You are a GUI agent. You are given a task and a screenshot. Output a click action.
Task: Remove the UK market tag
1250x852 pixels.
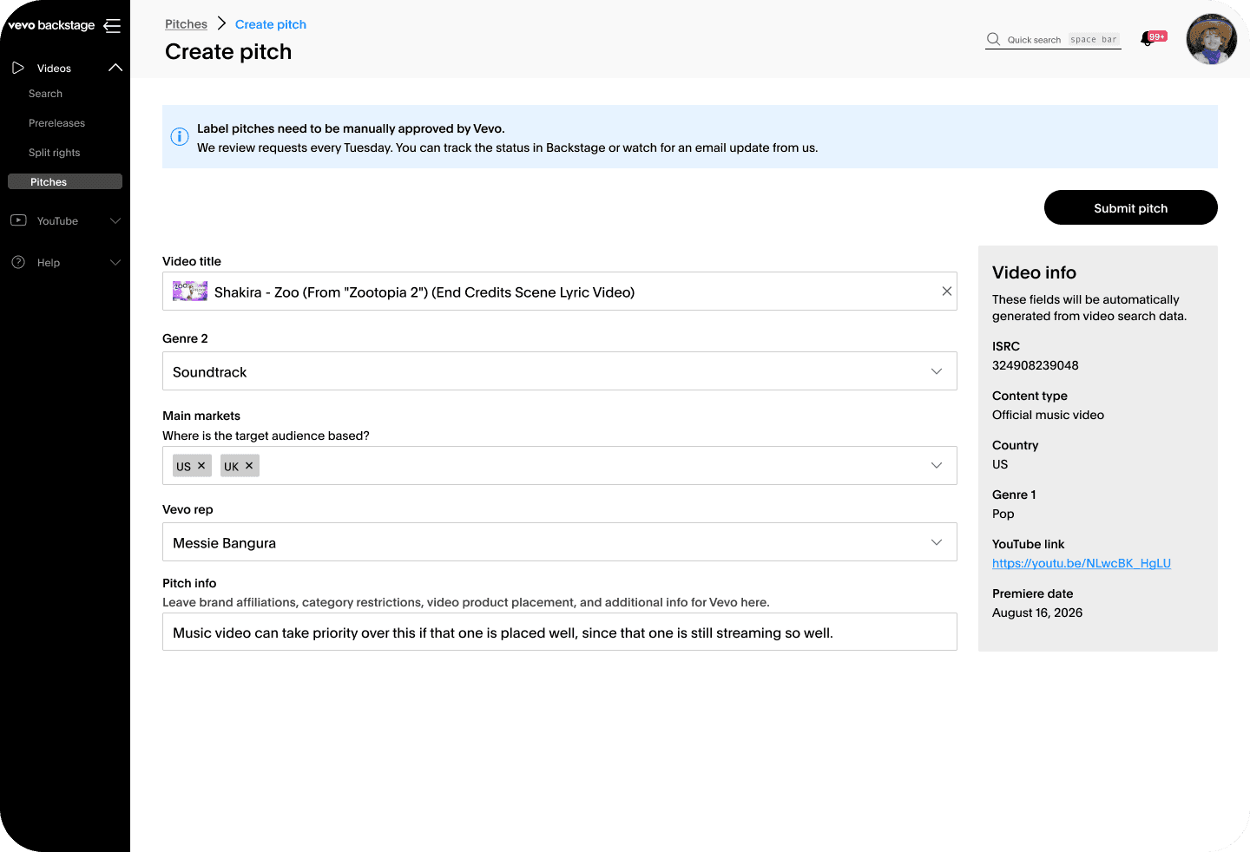249,466
